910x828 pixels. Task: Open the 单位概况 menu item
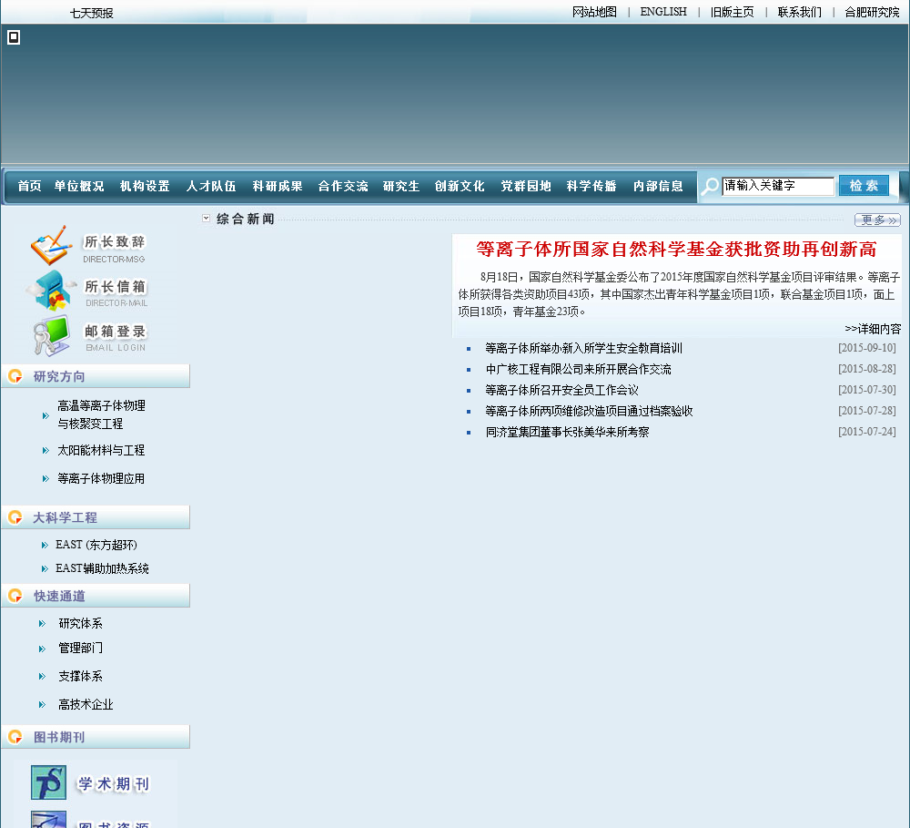pos(79,186)
